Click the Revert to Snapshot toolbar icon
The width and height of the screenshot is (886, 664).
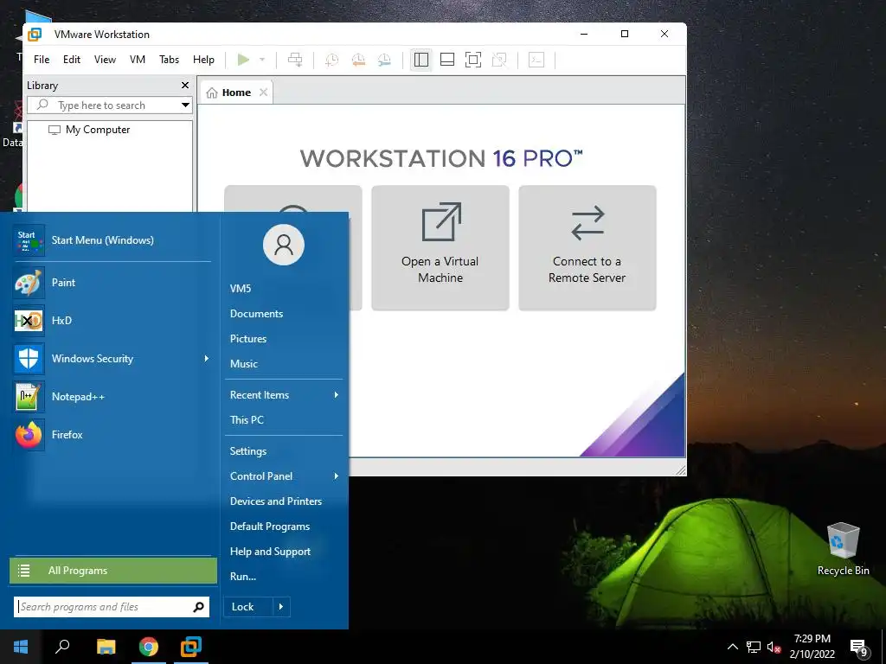click(x=358, y=60)
